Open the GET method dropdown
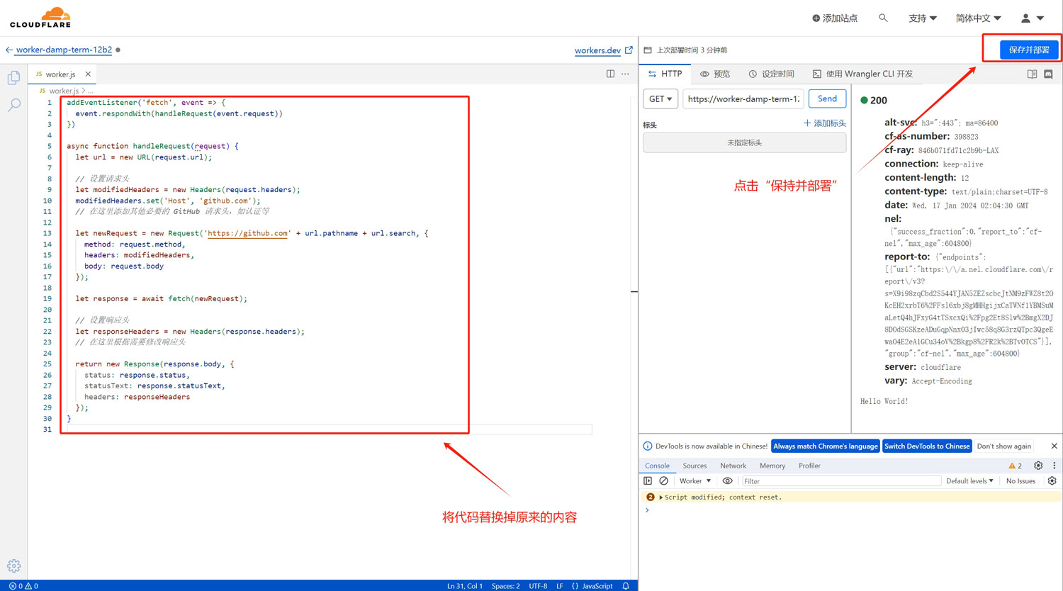1063x591 pixels. click(660, 99)
